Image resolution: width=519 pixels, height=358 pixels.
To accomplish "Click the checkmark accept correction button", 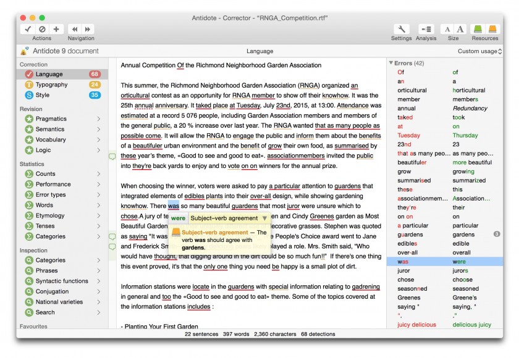I will click(x=28, y=29).
